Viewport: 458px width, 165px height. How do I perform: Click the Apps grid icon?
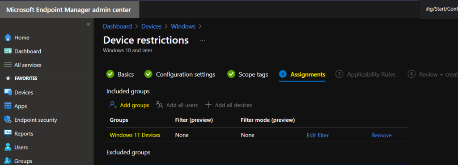point(8,106)
